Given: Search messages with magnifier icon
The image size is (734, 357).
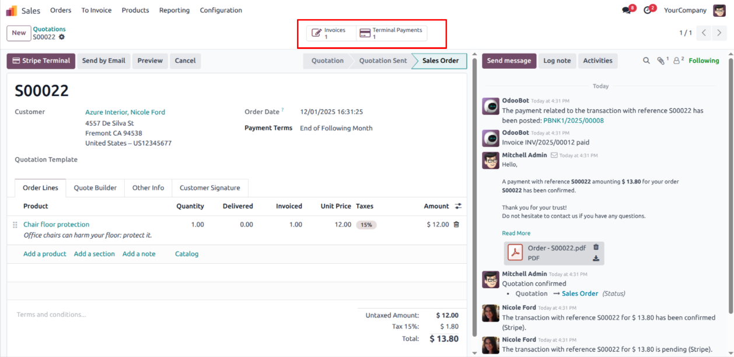Looking at the screenshot, I should pos(646,61).
